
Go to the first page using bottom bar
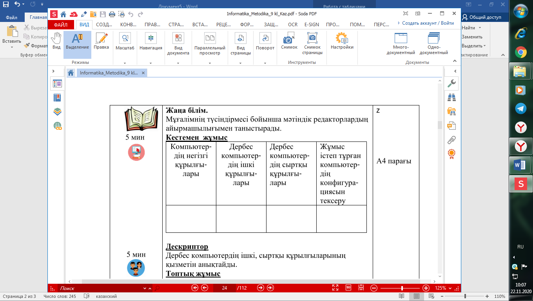(195, 288)
